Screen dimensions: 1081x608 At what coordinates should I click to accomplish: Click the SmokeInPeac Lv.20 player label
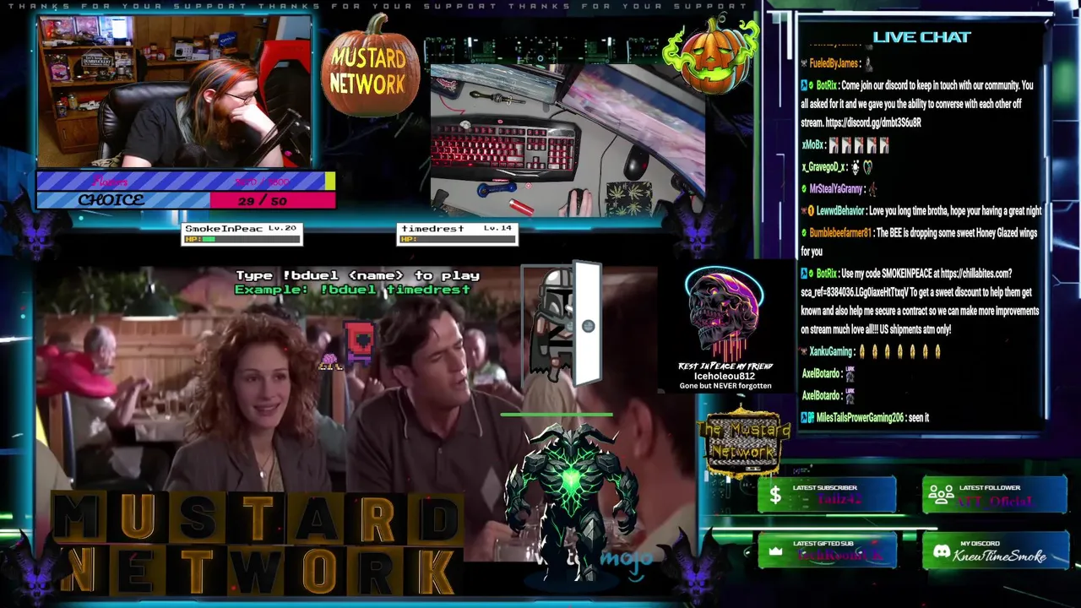[x=241, y=229]
